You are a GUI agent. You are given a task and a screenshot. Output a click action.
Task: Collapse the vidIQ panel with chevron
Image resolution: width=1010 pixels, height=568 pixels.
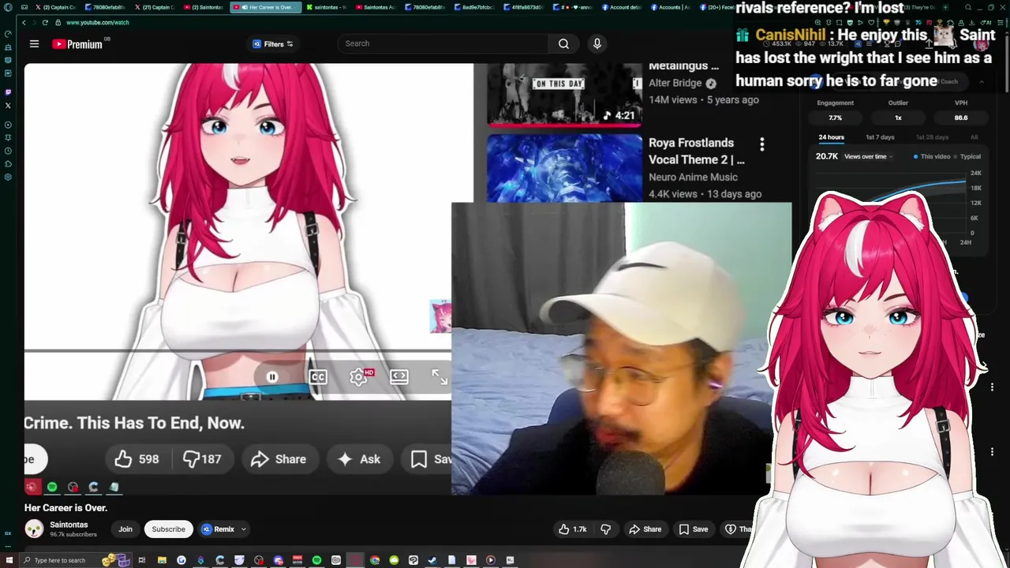[x=982, y=82]
